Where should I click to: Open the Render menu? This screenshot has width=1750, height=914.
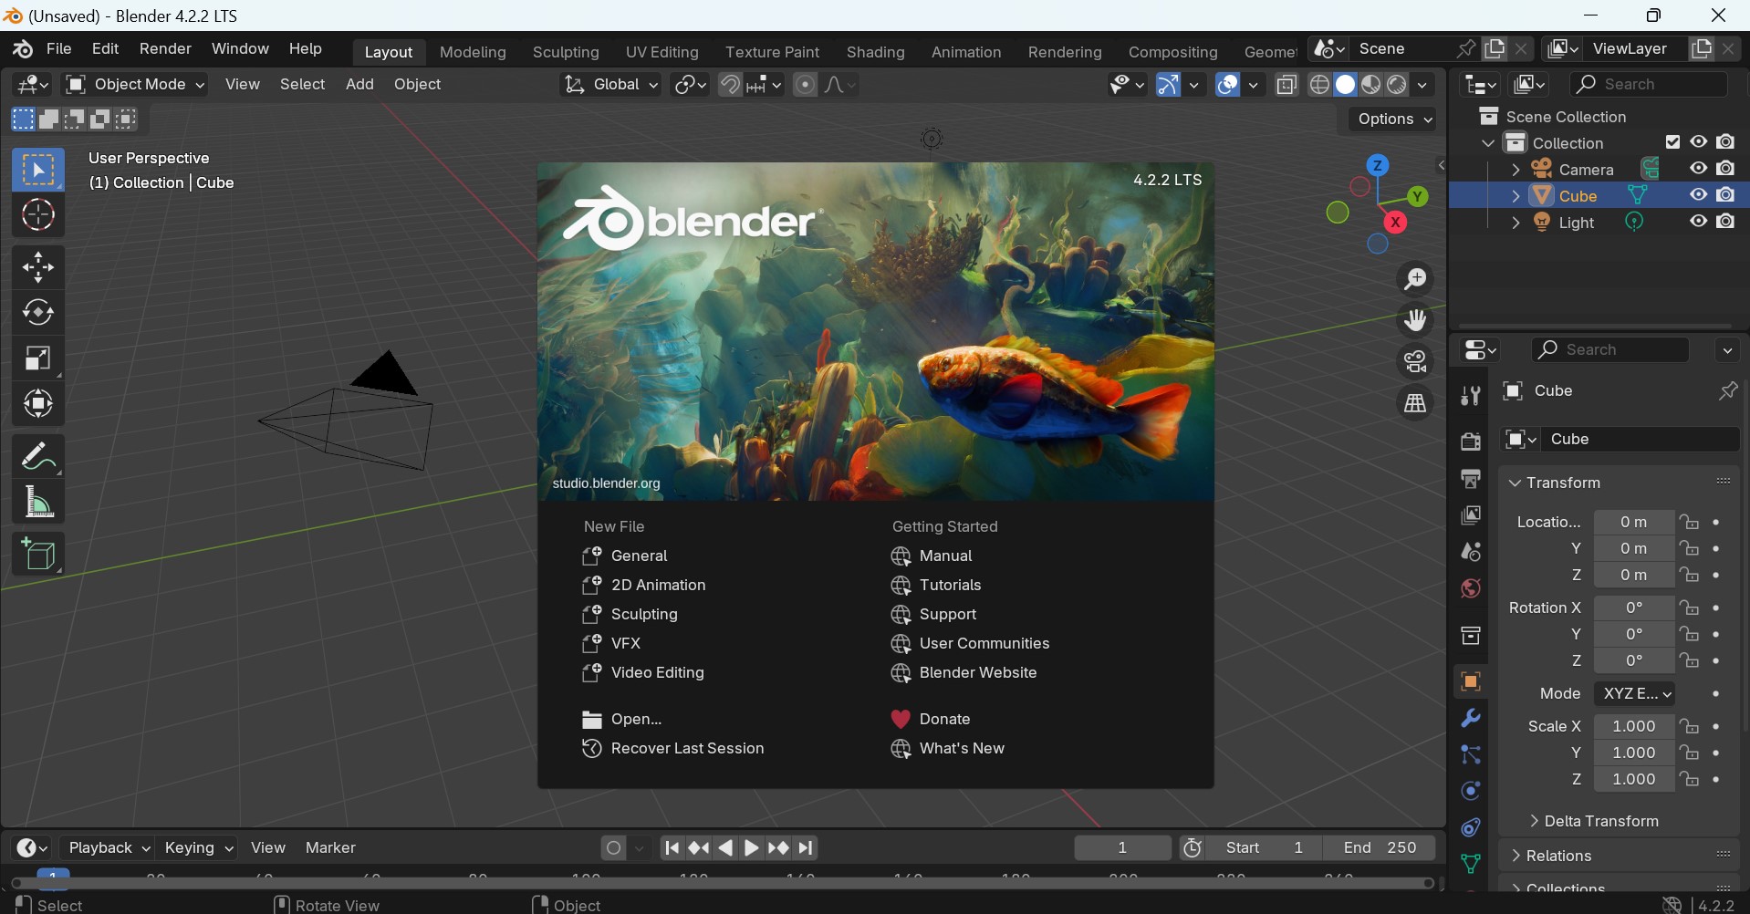pos(165,49)
